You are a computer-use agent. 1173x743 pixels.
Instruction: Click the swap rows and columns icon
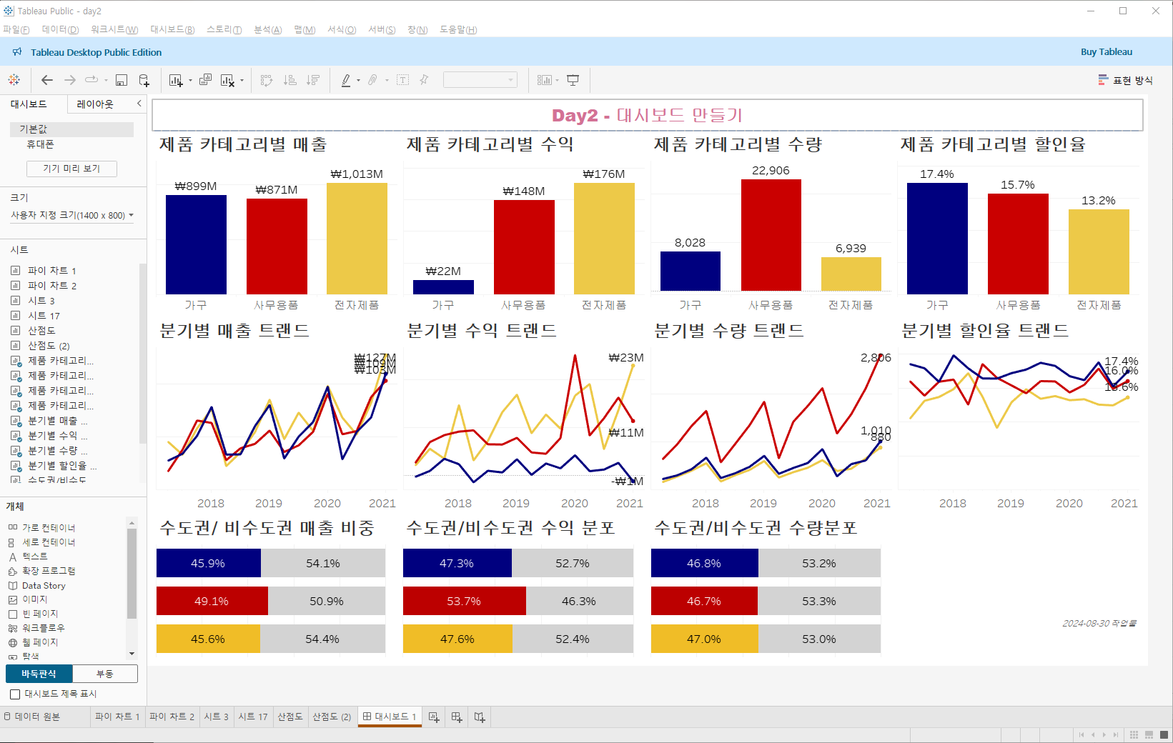pos(267,80)
